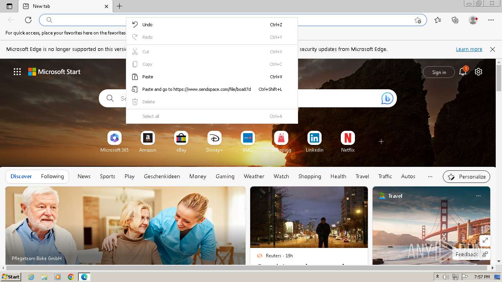
Task: Open the Gaming category
Action: 225,176
